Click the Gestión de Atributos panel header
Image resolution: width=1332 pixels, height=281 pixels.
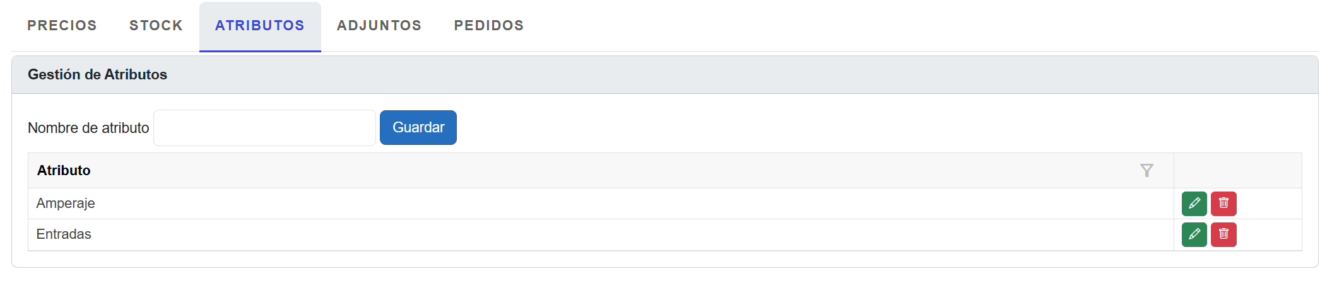[97, 75]
